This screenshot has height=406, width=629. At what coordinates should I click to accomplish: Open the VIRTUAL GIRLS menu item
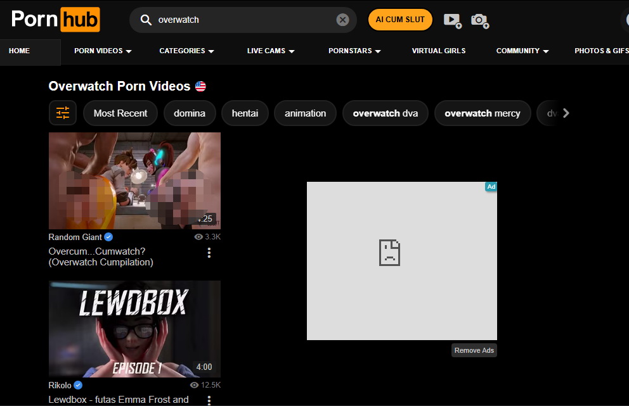coord(438,51)
